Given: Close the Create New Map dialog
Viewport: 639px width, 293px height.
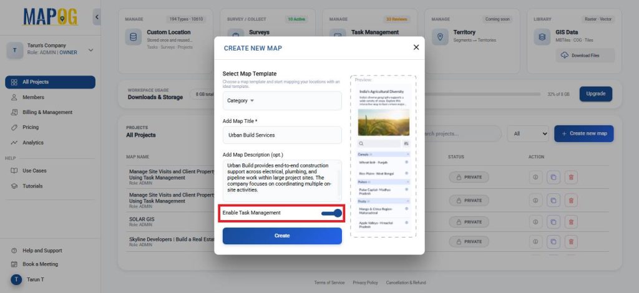Looking at the screenshot, I should point(416,47).
